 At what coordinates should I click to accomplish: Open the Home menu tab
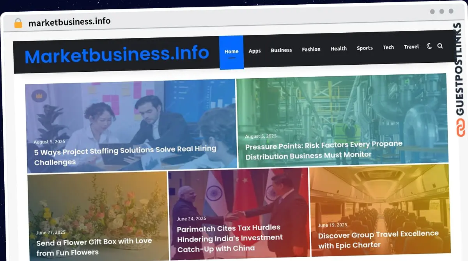(231, 51)
